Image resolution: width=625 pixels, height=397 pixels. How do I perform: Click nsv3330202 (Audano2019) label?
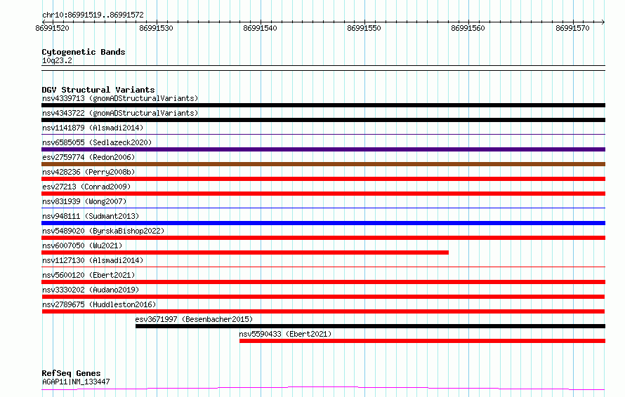click(91, 290)
